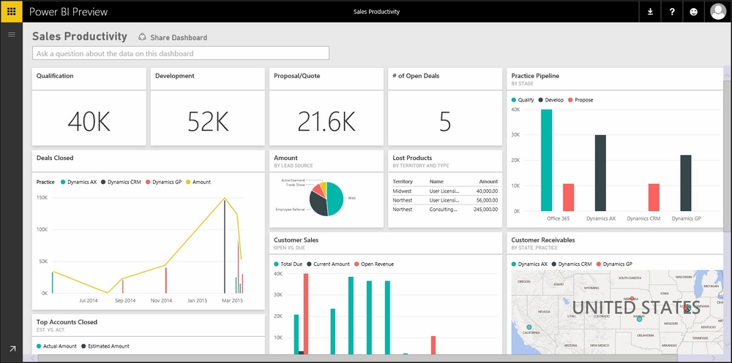The image size is (732, 363).
Task: Click the California map data point
Action: (x=529, y=326)
